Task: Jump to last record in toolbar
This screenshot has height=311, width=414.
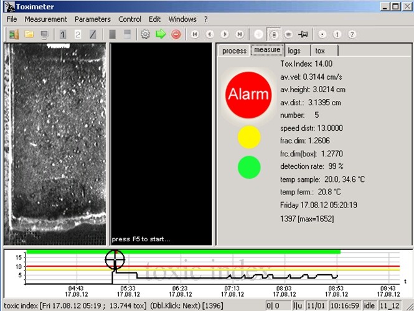Action: (x=240, y=34)
